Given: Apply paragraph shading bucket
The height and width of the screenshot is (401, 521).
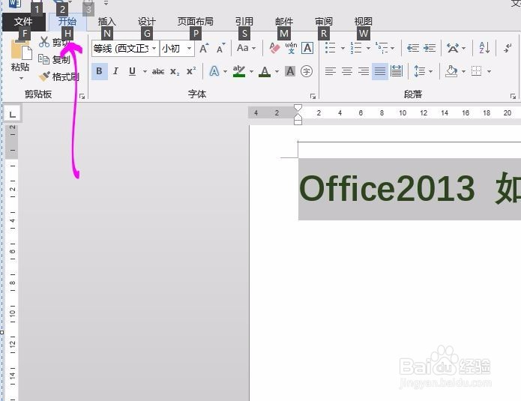Looking at the screenshot, I should tap(451, 71).
